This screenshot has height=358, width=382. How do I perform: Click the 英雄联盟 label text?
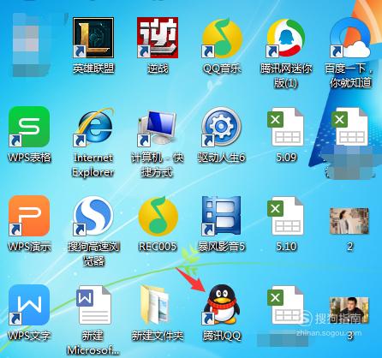pos(93,69)
